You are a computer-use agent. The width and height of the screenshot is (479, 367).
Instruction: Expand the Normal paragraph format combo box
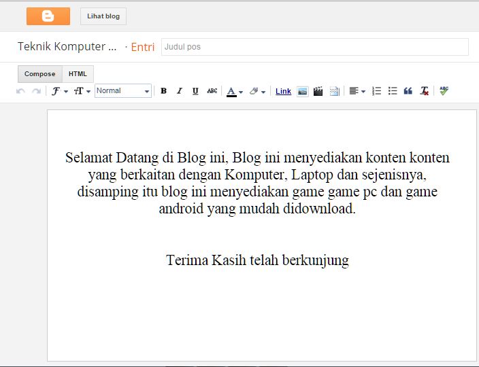click(123, 91)
